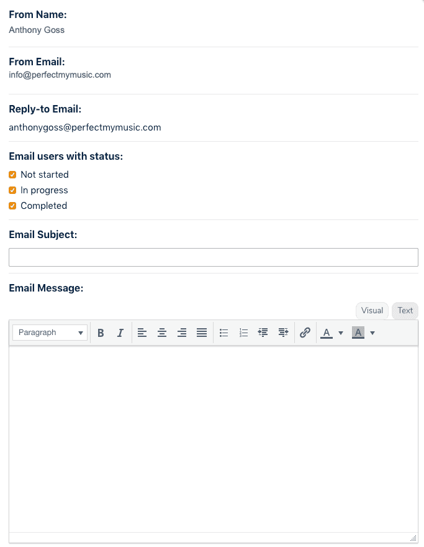Align text to the right
The width and height of the screenshot is (424, 547).
click(x=181, y=333)
